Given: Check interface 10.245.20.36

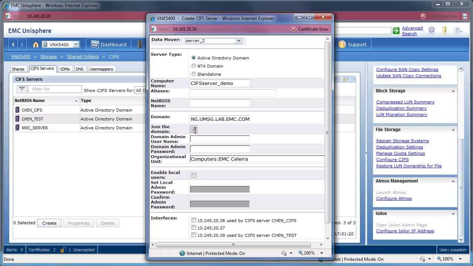Looking at the screenshot, I should click(x=194, y=221).
